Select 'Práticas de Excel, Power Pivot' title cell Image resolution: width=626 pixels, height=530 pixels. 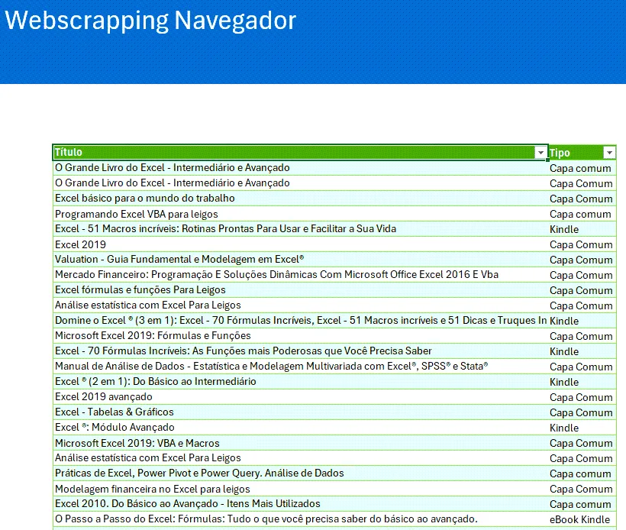pyautogui.click(x=300, y=473)
